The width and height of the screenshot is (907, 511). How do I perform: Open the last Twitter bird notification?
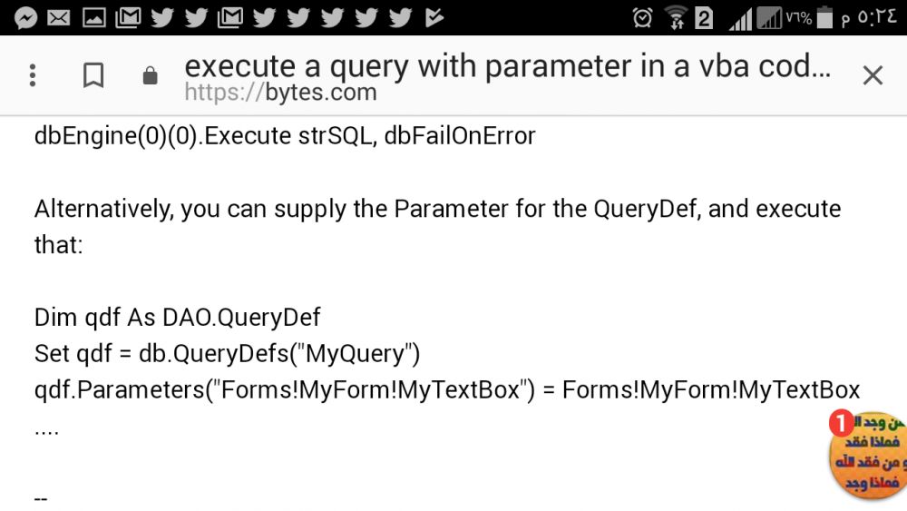click(400, 18)
